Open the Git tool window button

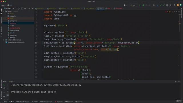coord(5,102)
